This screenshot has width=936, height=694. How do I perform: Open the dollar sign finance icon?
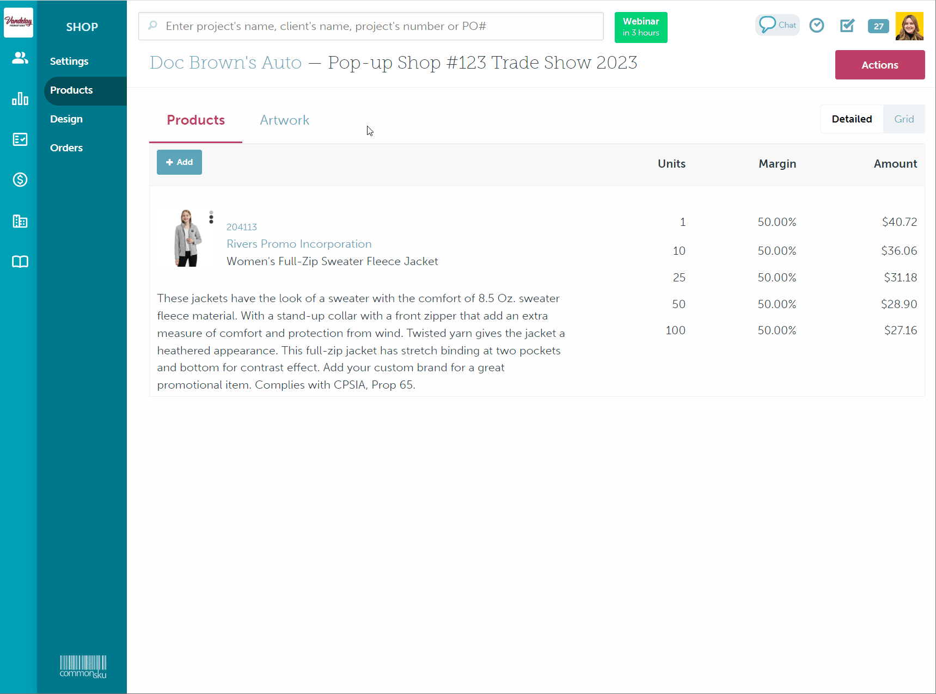tap(20, 180)
